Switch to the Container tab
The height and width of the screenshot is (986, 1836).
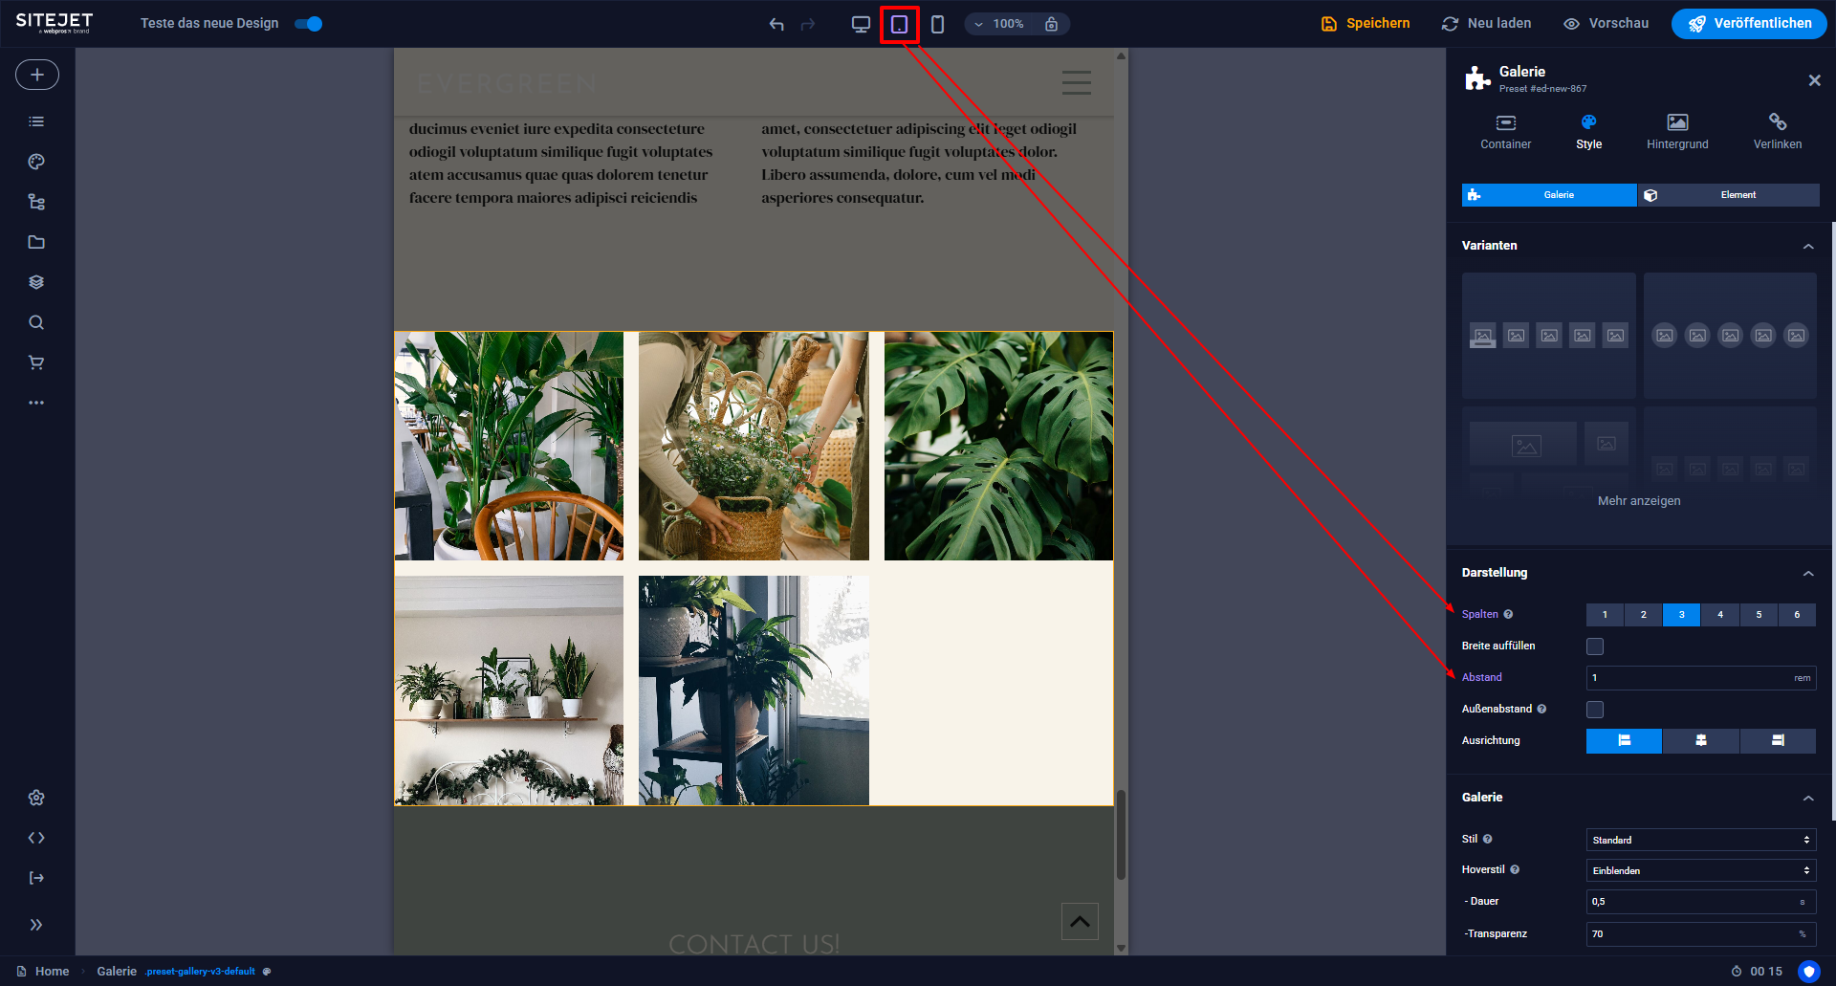tap(1506, 132)
